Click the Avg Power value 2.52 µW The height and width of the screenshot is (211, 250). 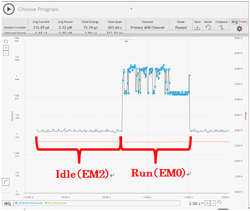coord(66,28)
